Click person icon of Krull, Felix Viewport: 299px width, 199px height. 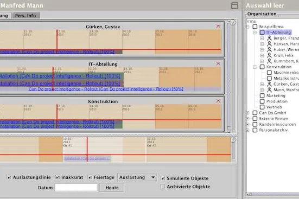click(x=269, y=55)
